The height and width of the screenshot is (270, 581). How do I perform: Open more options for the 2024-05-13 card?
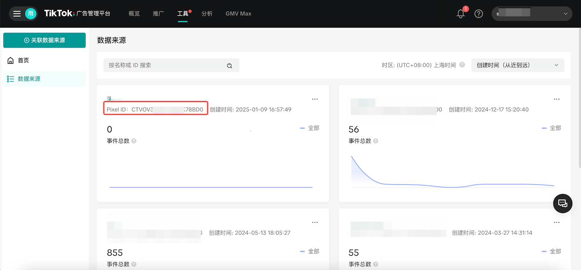click(x=315, y=223)
